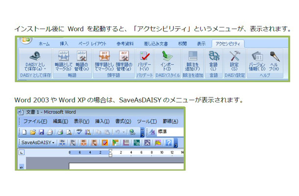Click the Research icon beside spell check

click(88, 132)
